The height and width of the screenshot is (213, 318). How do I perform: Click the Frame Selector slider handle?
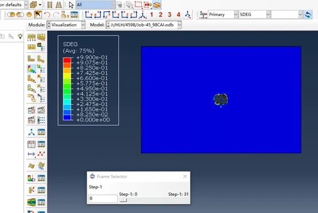coord(123,200)
